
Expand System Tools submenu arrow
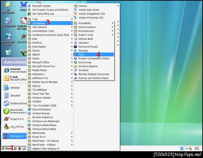coord(113,35)
